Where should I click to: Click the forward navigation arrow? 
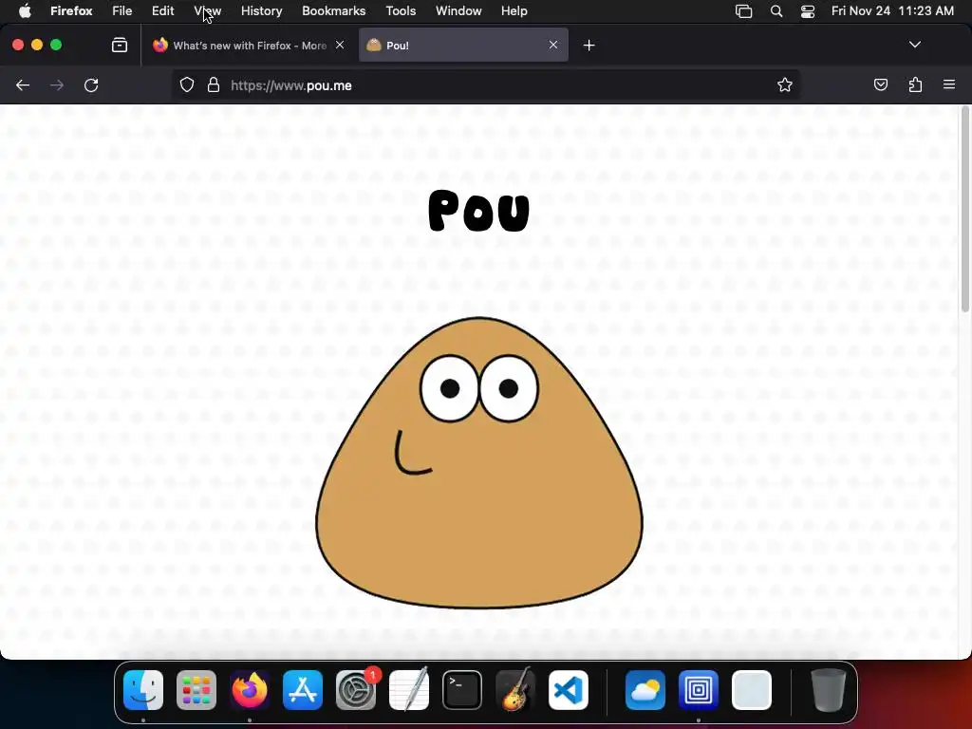(57, 85)
